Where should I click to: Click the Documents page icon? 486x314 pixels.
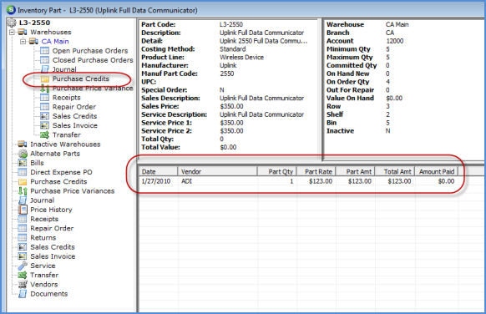coord(23,294)
